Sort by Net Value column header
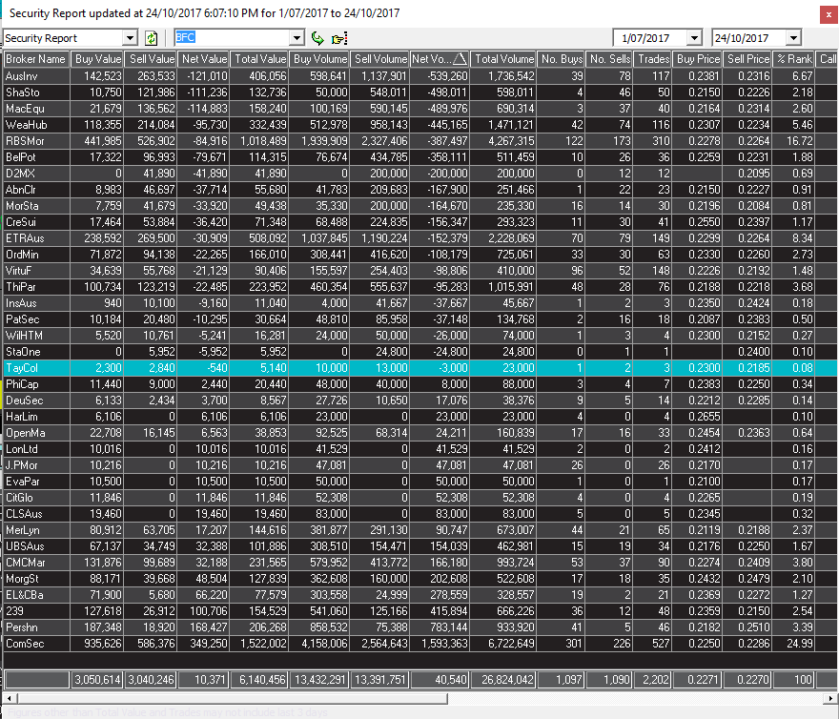Screen dimensions: 839x719 tap(203, 59)
